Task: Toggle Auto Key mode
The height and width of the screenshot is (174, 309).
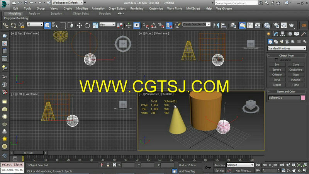Action: (219, 165)
